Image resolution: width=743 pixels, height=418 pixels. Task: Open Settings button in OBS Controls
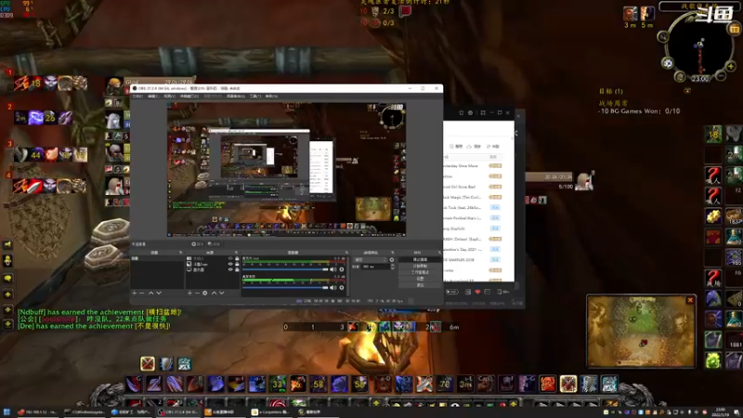(x=421, y=279)
